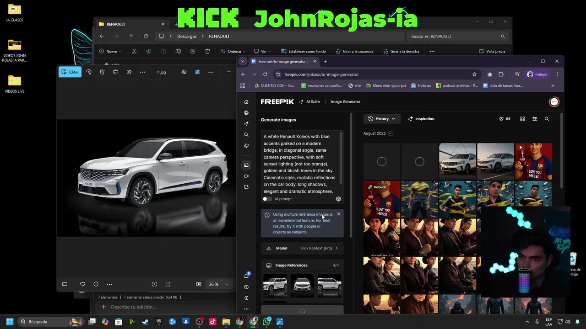Open Chrome extensions puzzle icon

(501, 74)
